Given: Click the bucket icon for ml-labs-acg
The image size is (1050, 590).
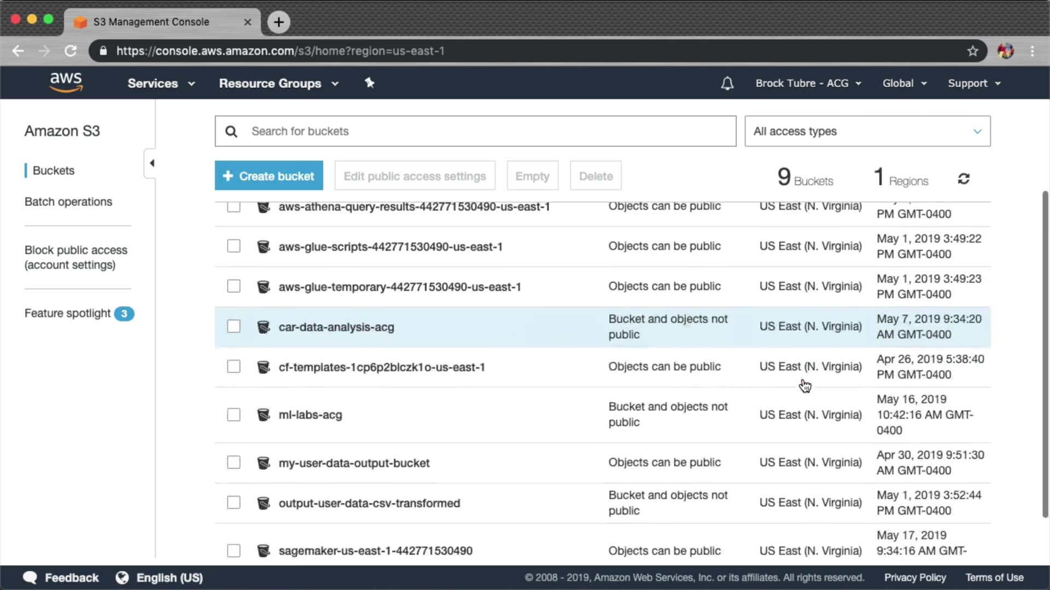Looking at the screenshot, I should [263, 415].
